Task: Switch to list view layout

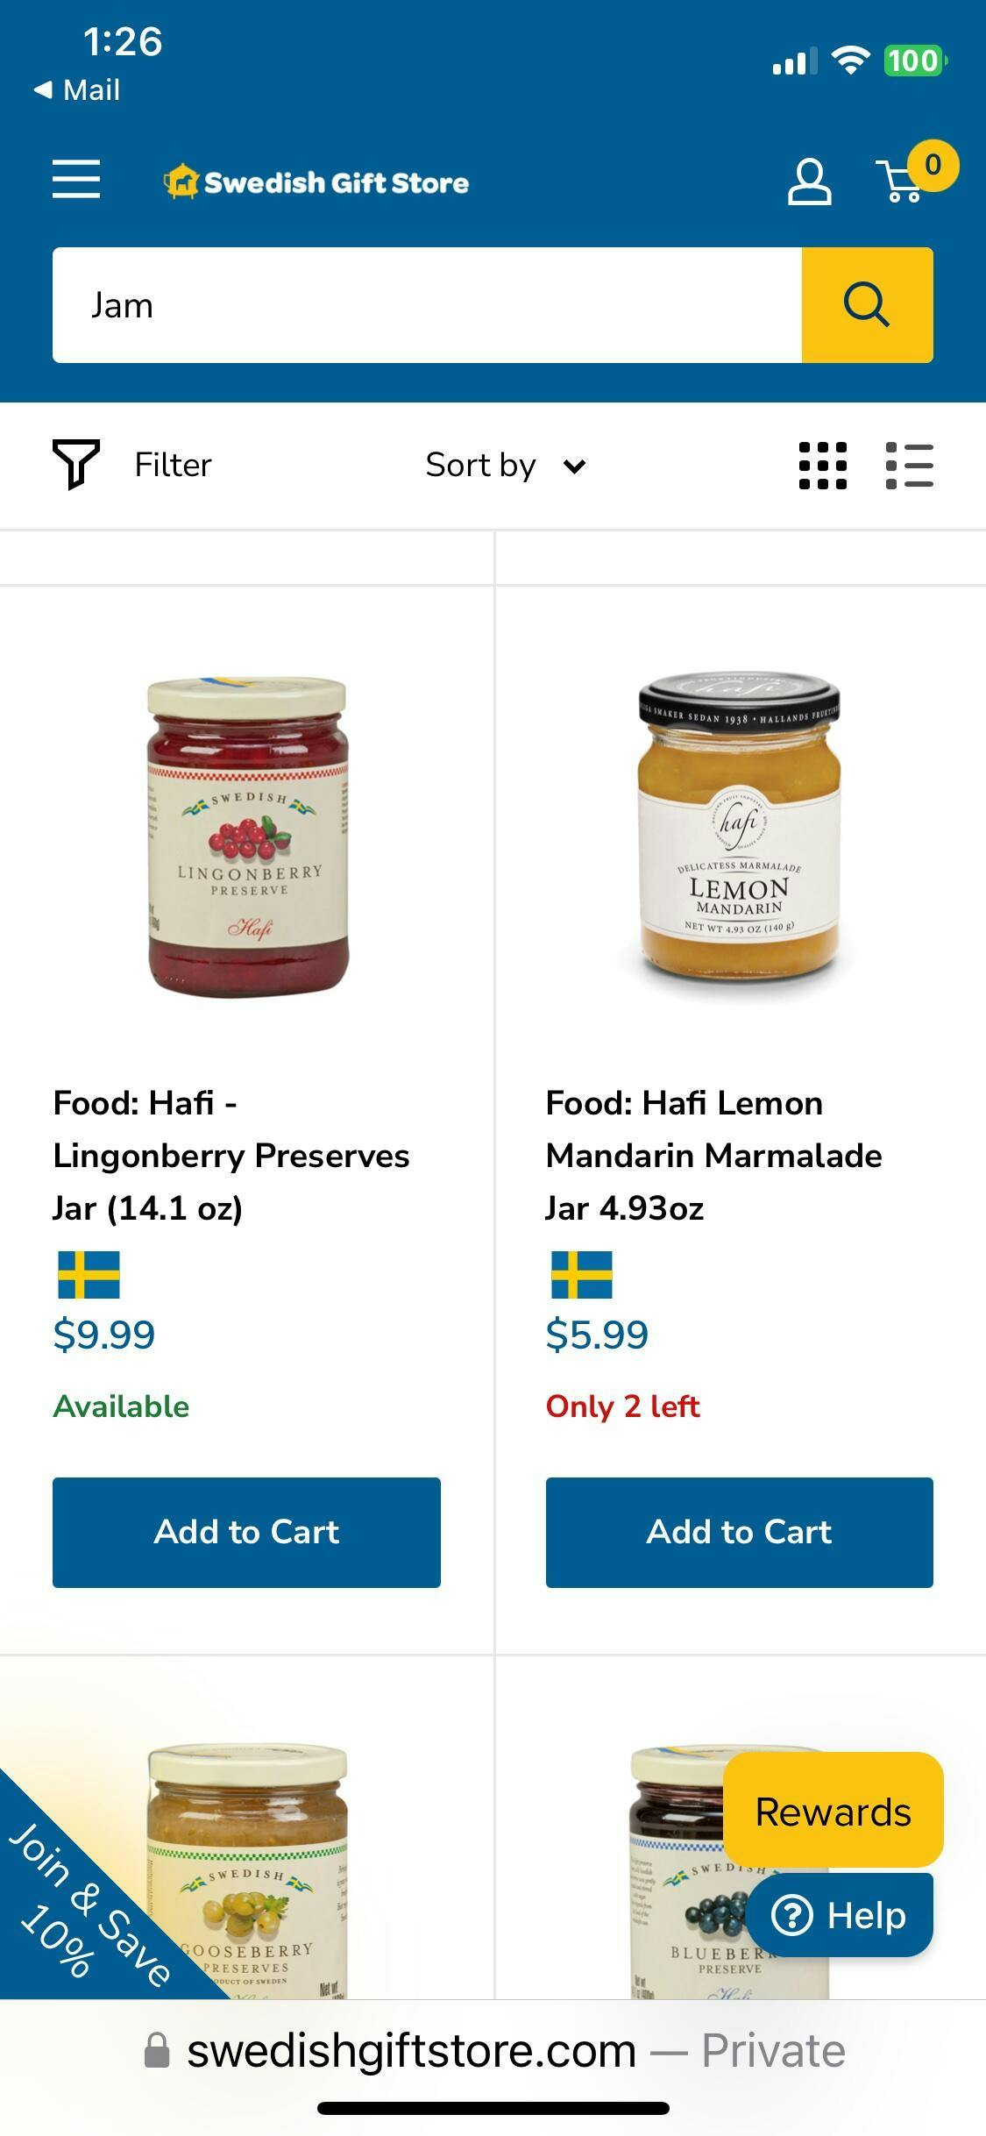Action: click(909, 466)
